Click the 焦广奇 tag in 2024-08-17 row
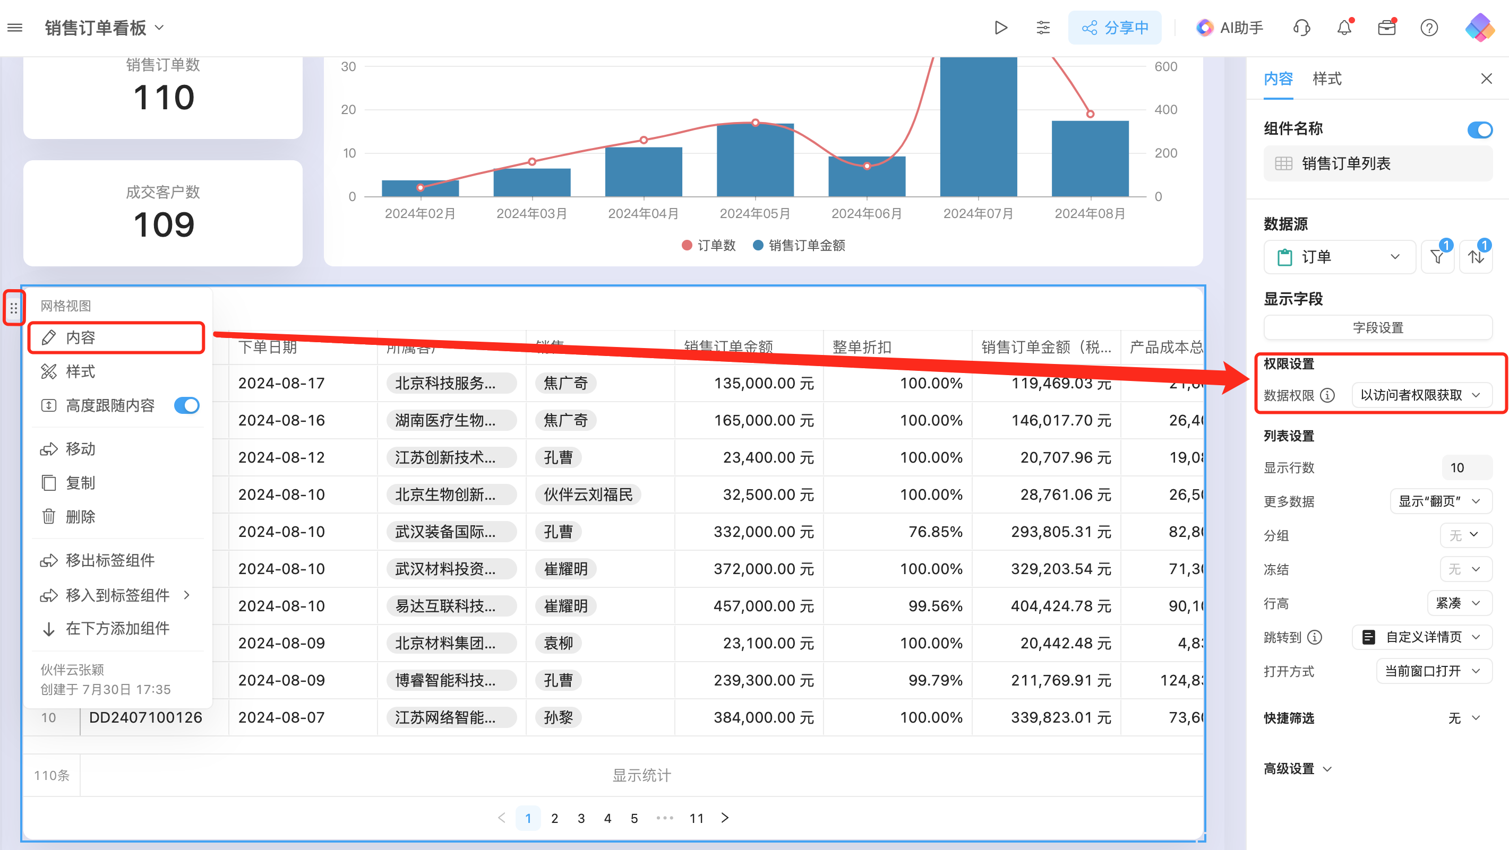The width and height of the screenshot is (1509, 850). [x=565, y=383]
